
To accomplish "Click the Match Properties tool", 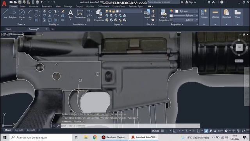I will (164, 15).
